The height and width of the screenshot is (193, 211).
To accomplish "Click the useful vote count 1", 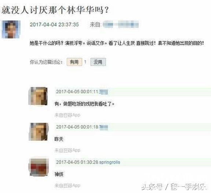I will click(x=85, y=62).
